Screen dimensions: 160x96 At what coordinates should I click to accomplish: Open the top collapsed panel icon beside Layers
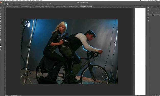[148, 8]
